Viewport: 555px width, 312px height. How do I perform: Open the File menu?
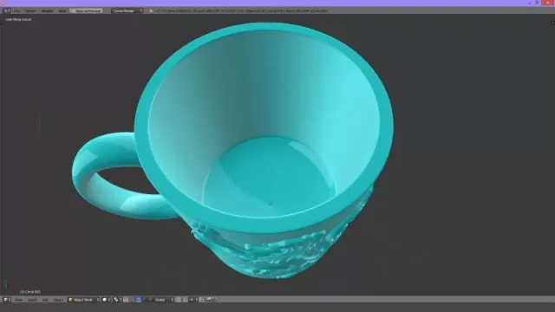[17, 11]
